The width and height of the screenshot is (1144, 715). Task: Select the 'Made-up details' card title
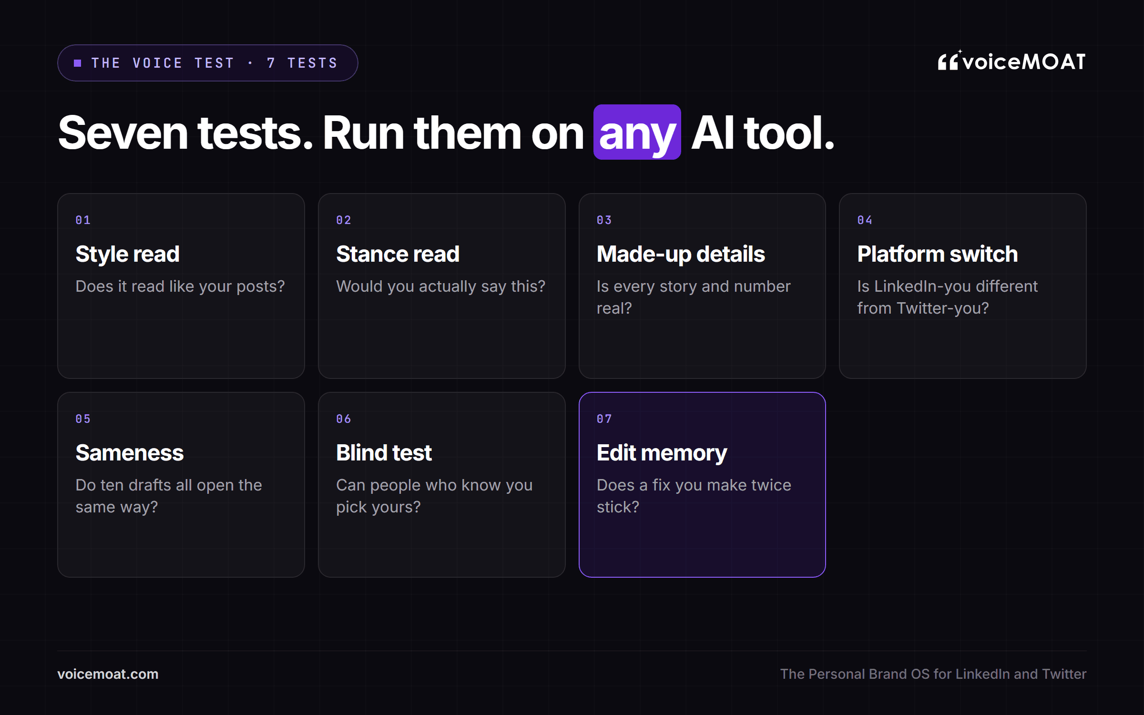click(681, 254)
